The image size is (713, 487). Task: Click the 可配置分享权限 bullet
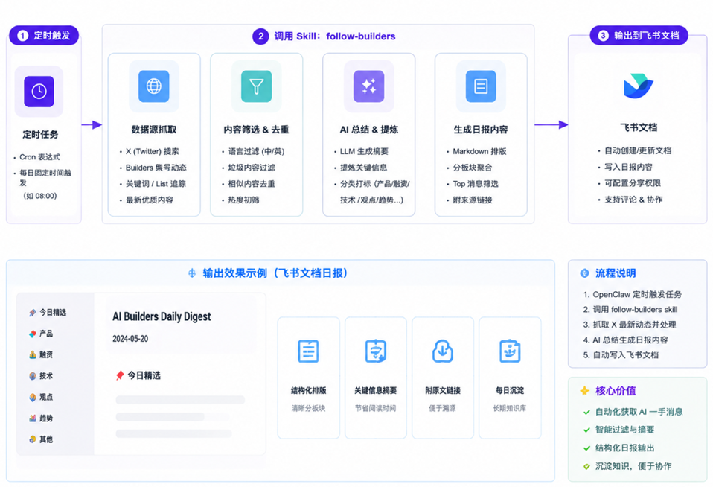click(x=633, y=183)
